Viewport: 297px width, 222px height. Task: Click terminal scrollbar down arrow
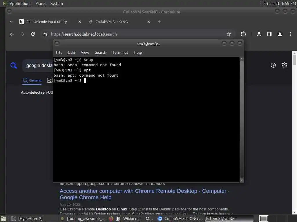tap(242, 180)
